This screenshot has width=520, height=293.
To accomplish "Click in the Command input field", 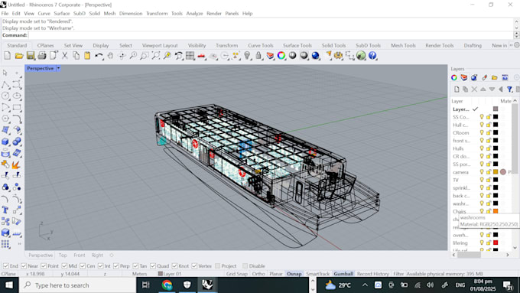I will 271,35.
